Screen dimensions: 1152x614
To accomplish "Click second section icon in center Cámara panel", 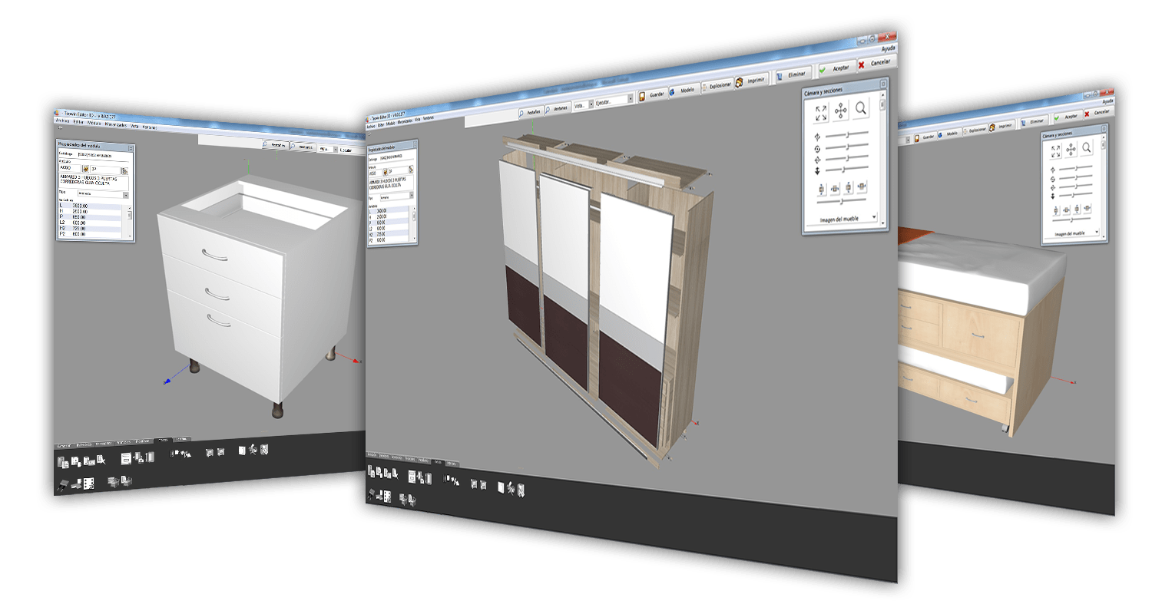I will 835,189.
